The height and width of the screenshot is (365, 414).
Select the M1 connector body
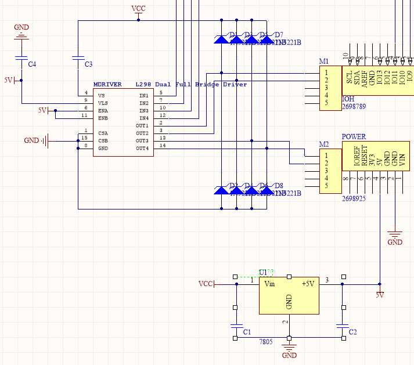[330, 88]
